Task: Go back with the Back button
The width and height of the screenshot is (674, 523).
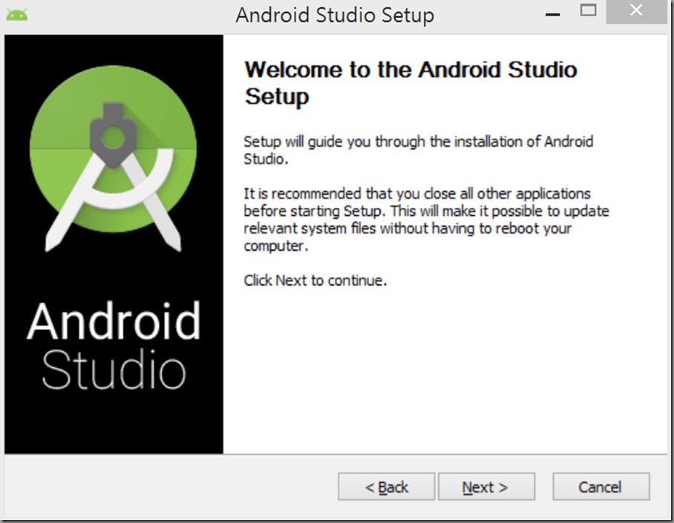Action: 387,487
